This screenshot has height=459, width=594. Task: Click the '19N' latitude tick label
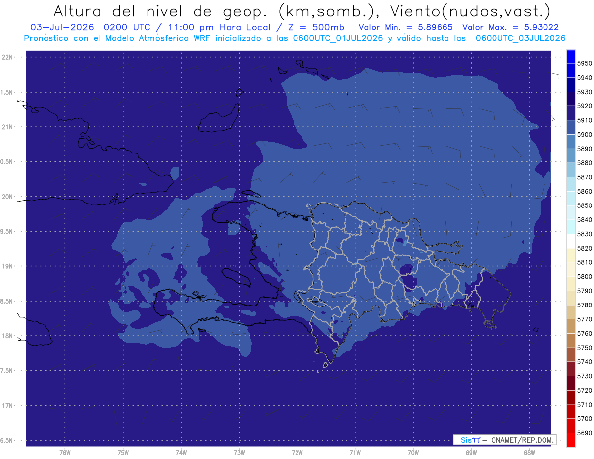pyautogui.click(x=7, y=266)
